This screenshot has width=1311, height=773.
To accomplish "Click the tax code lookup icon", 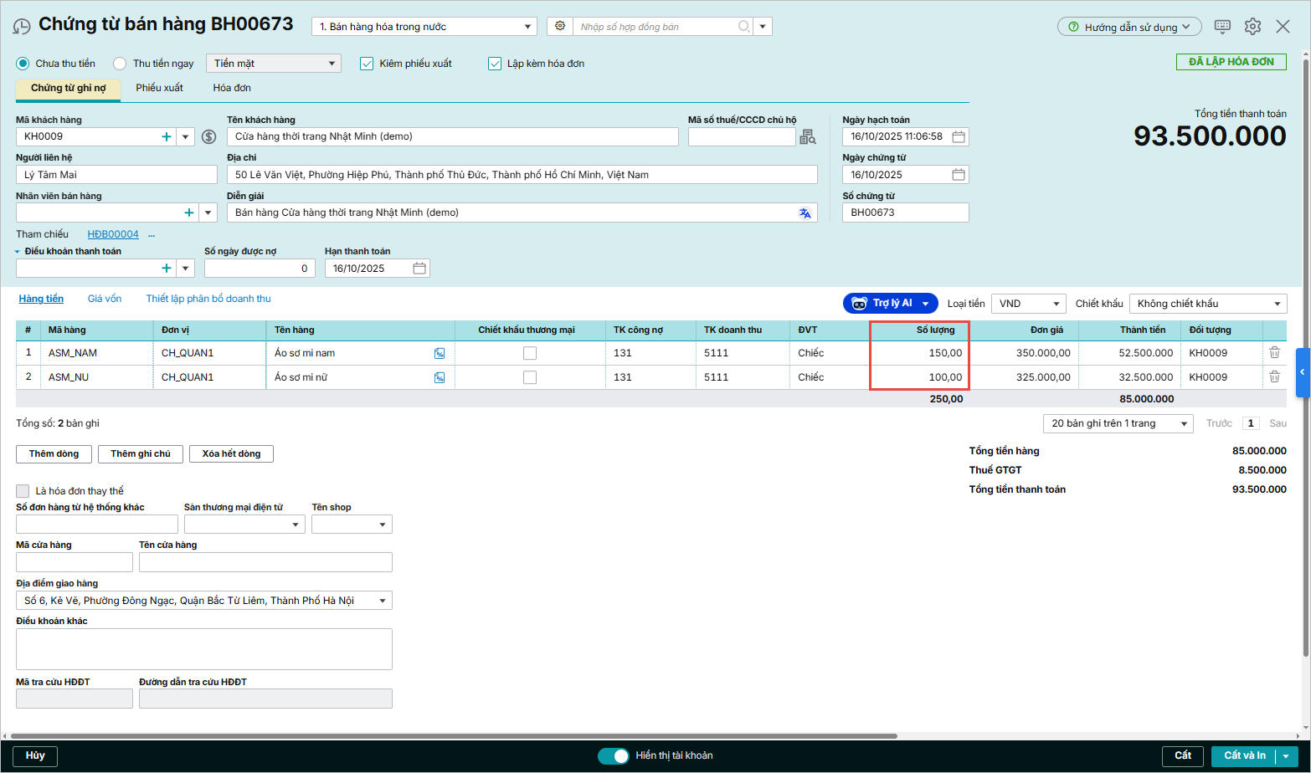I will pos(807,137).
